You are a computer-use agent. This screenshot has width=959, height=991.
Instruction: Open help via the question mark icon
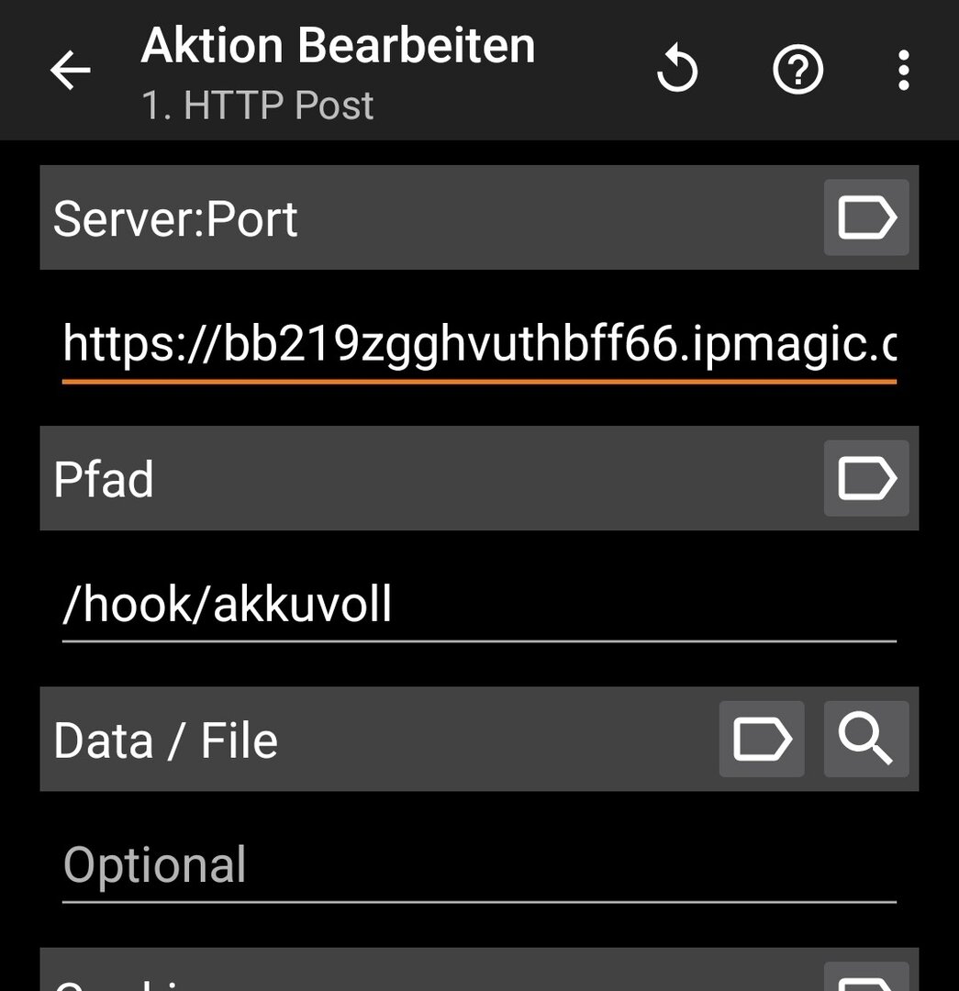797,71
